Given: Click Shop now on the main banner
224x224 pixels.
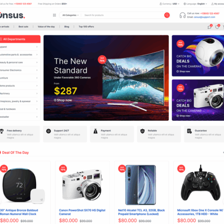Looking at the screenshot, I should [x=63, y=100].
